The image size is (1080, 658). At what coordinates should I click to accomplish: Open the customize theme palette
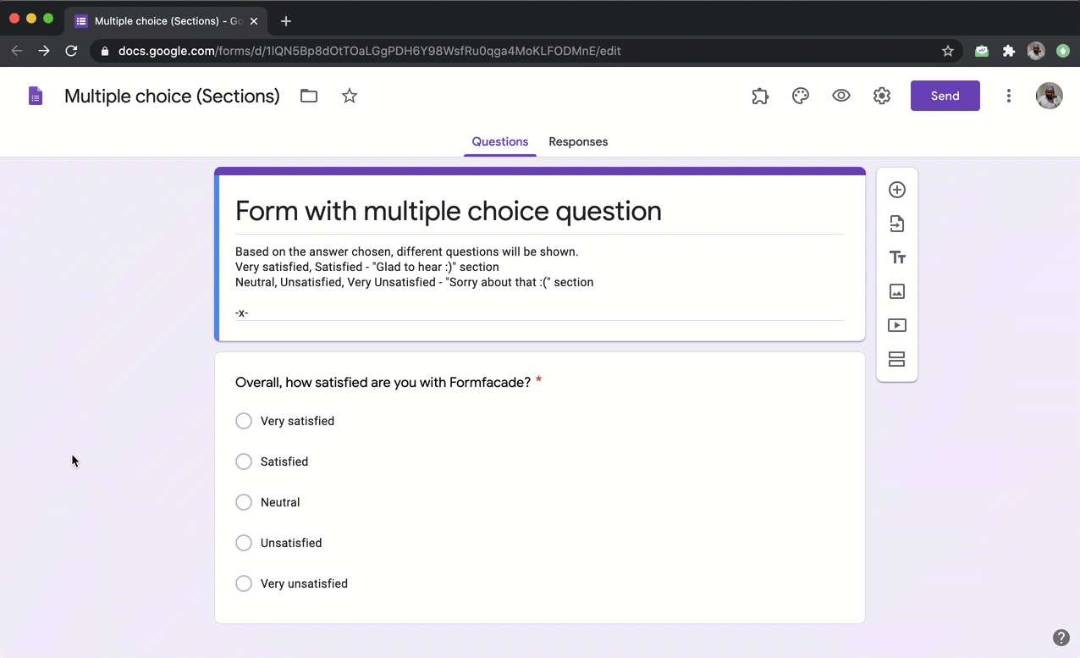click(801, 96)
